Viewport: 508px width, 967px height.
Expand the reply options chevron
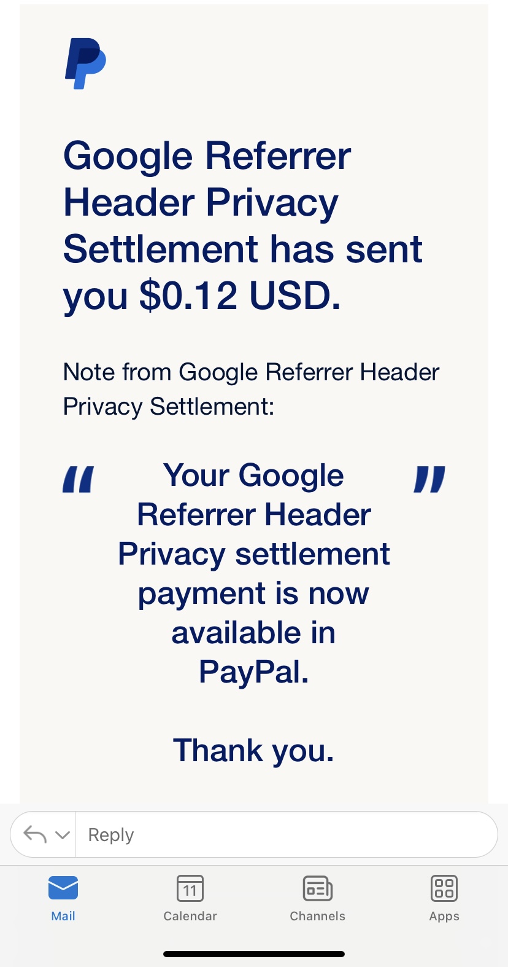pos(63,835)
